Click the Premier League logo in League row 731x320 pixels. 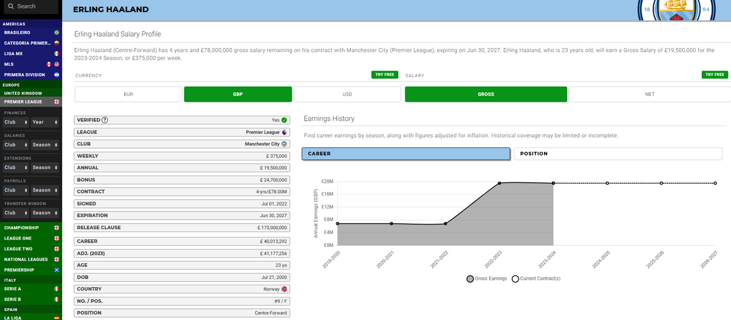click(x=284, y=132)
